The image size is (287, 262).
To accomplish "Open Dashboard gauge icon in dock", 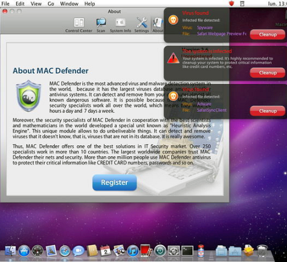I will tap(37, 251).
